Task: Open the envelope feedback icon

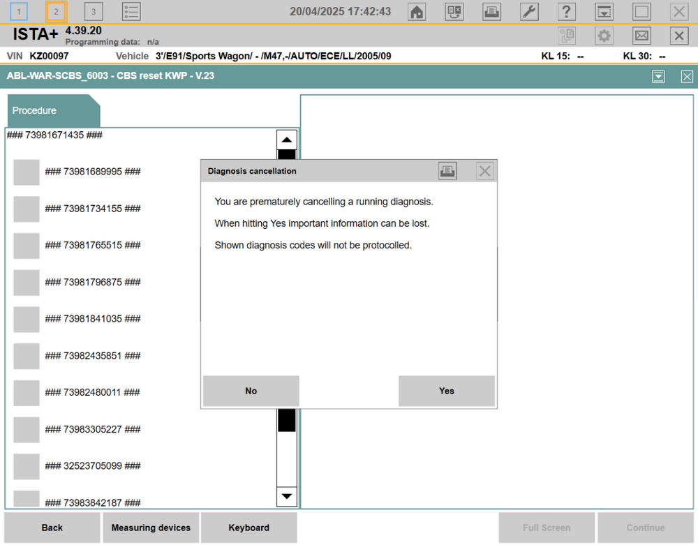Action: 641,36
